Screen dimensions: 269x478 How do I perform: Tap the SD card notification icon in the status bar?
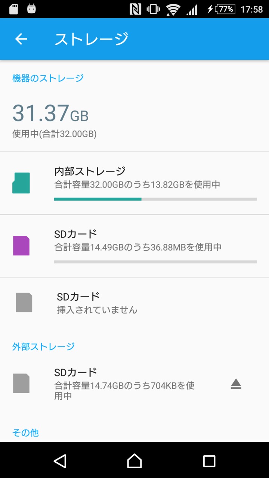[x=13, y=9]
